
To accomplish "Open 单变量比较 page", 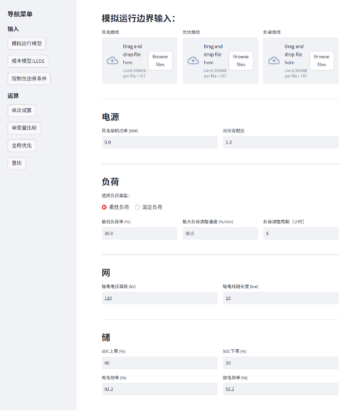I will coord(24,128).
